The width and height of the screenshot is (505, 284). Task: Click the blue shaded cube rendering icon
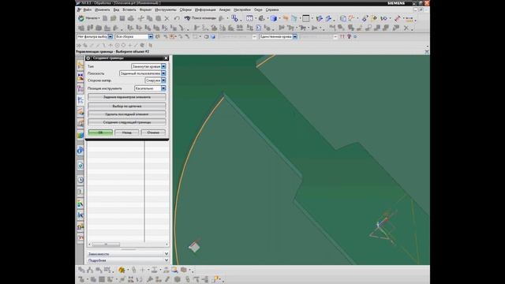tap(274, 18)
